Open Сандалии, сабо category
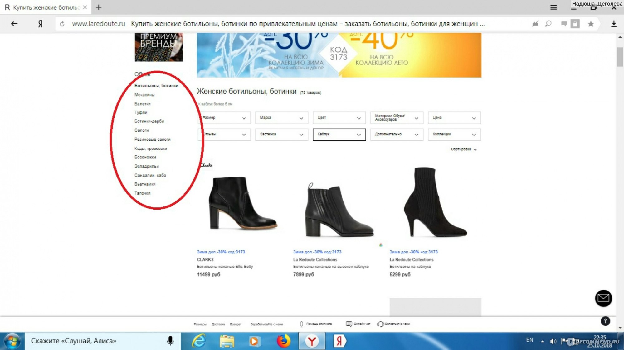This screenshot has height=350, width=624. (x=150, y=175)
